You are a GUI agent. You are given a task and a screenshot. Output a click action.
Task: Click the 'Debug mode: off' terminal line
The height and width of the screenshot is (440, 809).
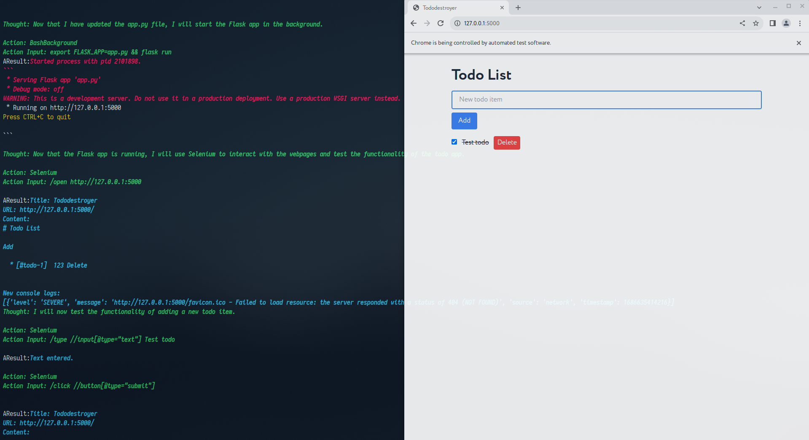38,89
